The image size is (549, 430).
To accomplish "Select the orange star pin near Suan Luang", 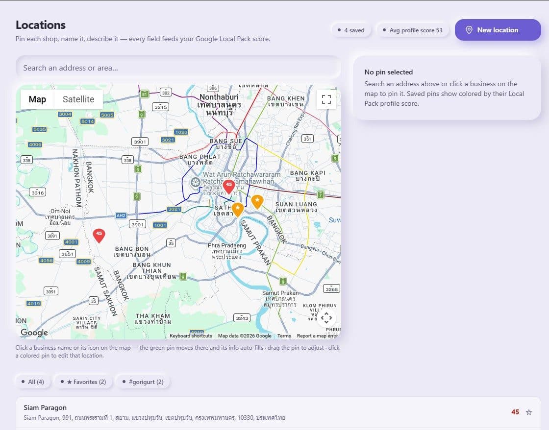I will pyautogui.click(x=257, y=202).
